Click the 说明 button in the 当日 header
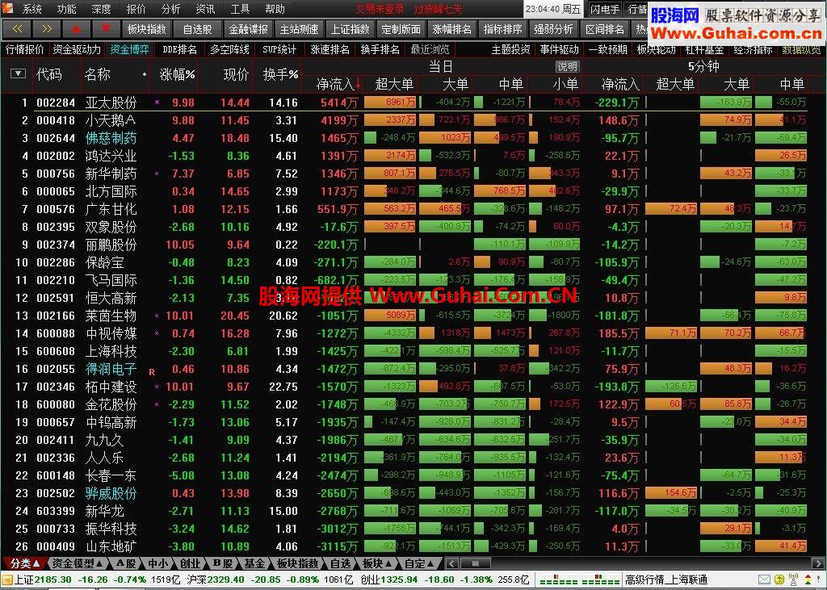The height and width of the screenshot is (590, 827). click(568, 67)
